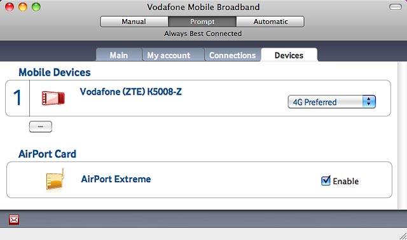Image resolution: width=407 pixels, height=240 pixels.
Task: Switch to the Main tab
Action: pyautogui.click(x=119, y=55)
